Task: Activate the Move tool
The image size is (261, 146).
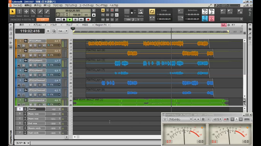Action: point(26,12)
